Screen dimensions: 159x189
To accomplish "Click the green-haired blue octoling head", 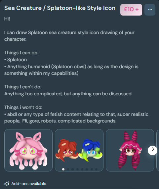I will pos(91,150).
